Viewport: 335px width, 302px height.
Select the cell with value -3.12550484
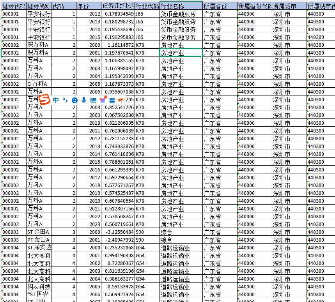click(117, 232)
